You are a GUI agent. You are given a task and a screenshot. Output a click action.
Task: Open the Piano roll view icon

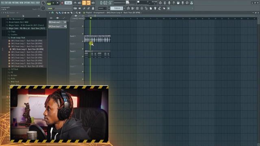click(133, 8)
